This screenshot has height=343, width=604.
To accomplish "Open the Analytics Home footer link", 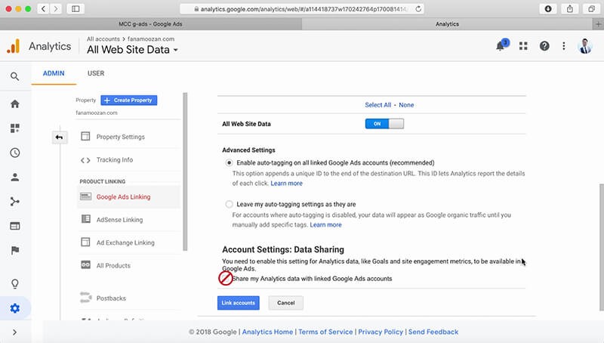I will (267, 332).
